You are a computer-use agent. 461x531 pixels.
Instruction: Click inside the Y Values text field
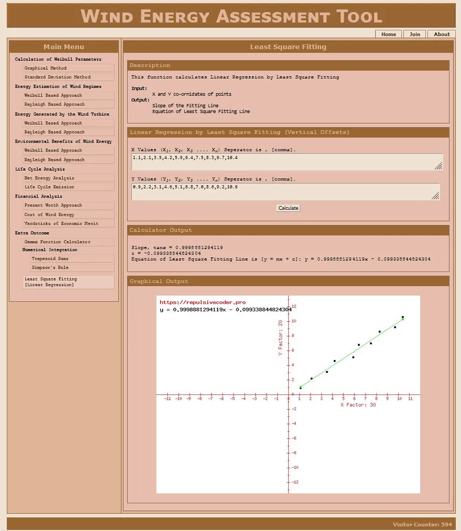click(283, 191)
